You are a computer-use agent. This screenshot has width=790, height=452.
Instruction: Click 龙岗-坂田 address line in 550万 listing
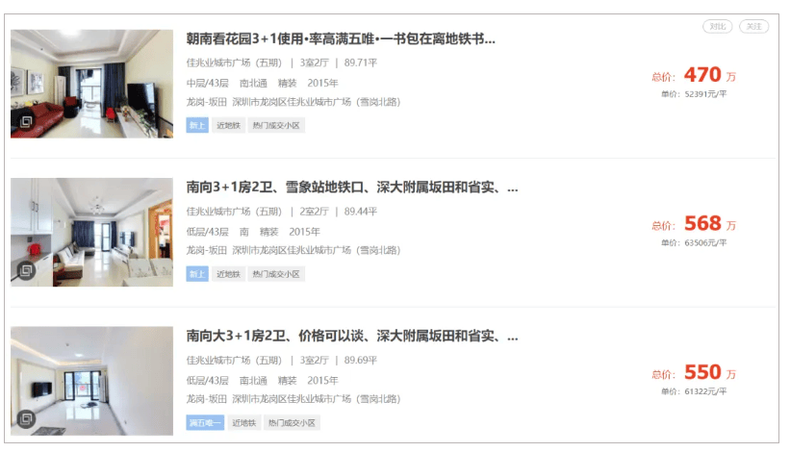click(293, 399)
